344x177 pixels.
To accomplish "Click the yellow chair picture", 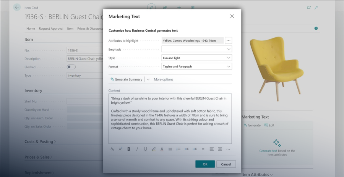I will pos(276,69).
